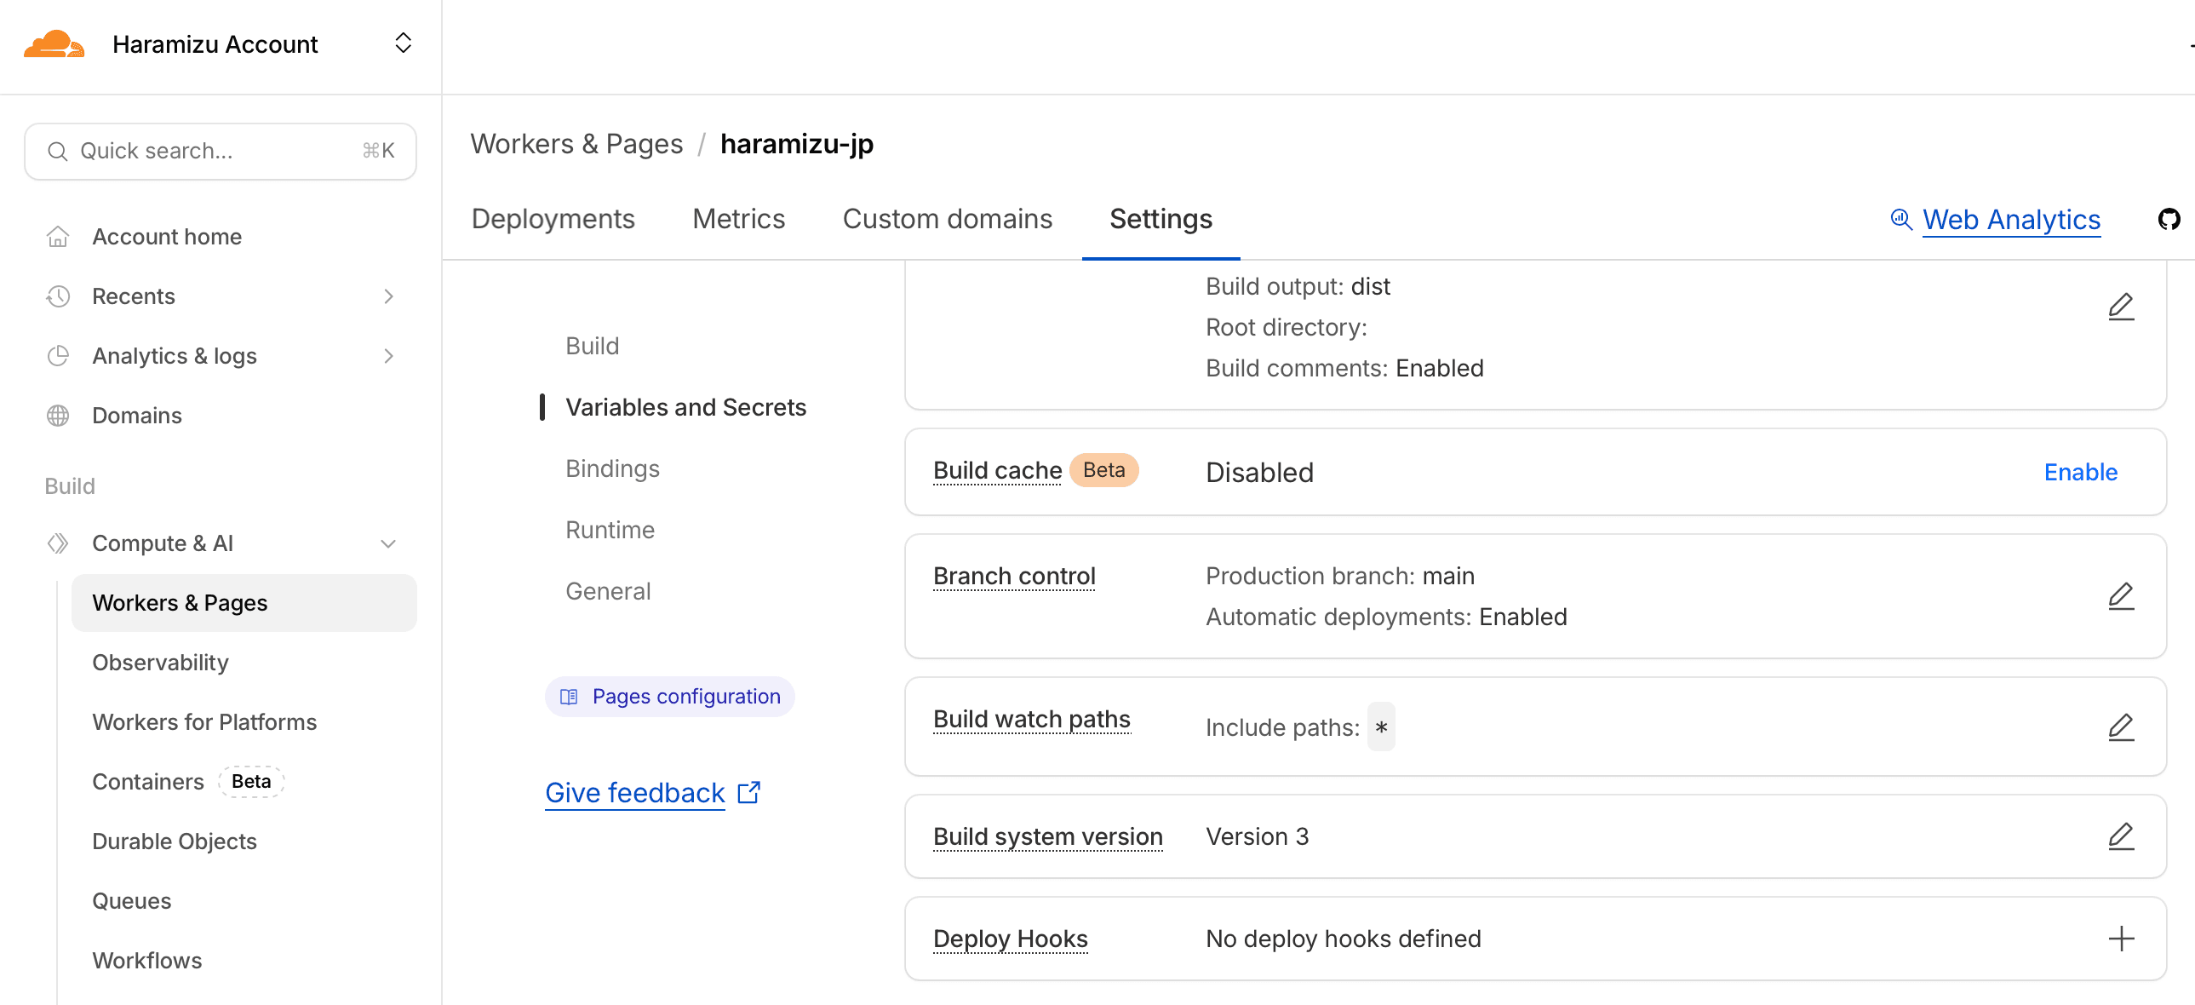Edit build configuration pencil icon

pyautogui.click(x=2120, y=306)
